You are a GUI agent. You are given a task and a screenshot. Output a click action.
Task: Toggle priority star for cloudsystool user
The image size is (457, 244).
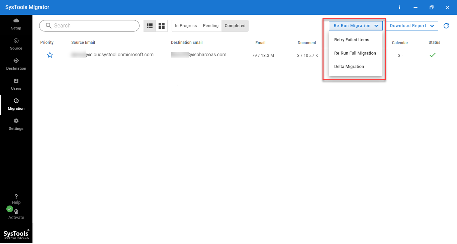pos(50,55)
